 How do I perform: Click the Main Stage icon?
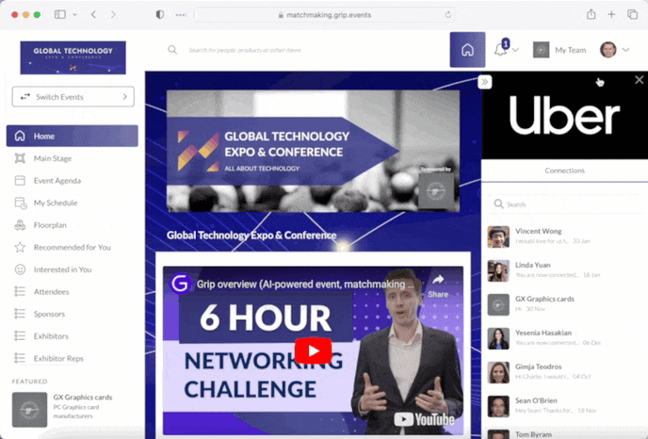tap(20, 158)
